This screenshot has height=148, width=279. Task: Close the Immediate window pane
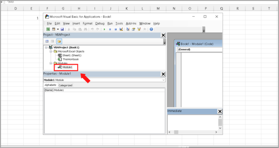(x=220, y=111)
